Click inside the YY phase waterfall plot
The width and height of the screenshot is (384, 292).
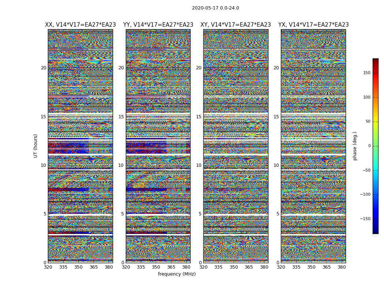[x=158, y=146]
